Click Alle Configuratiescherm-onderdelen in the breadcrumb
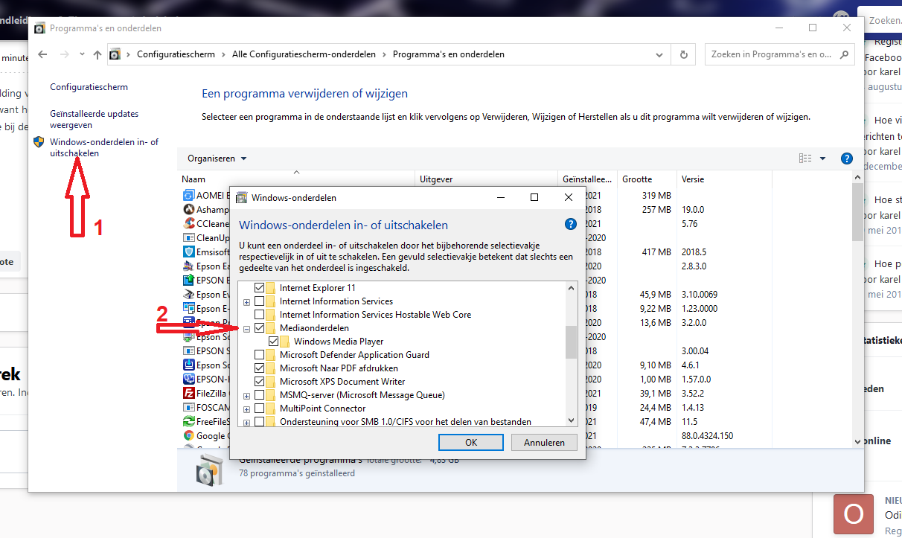 pyautogui.click(x=304, y=54)
